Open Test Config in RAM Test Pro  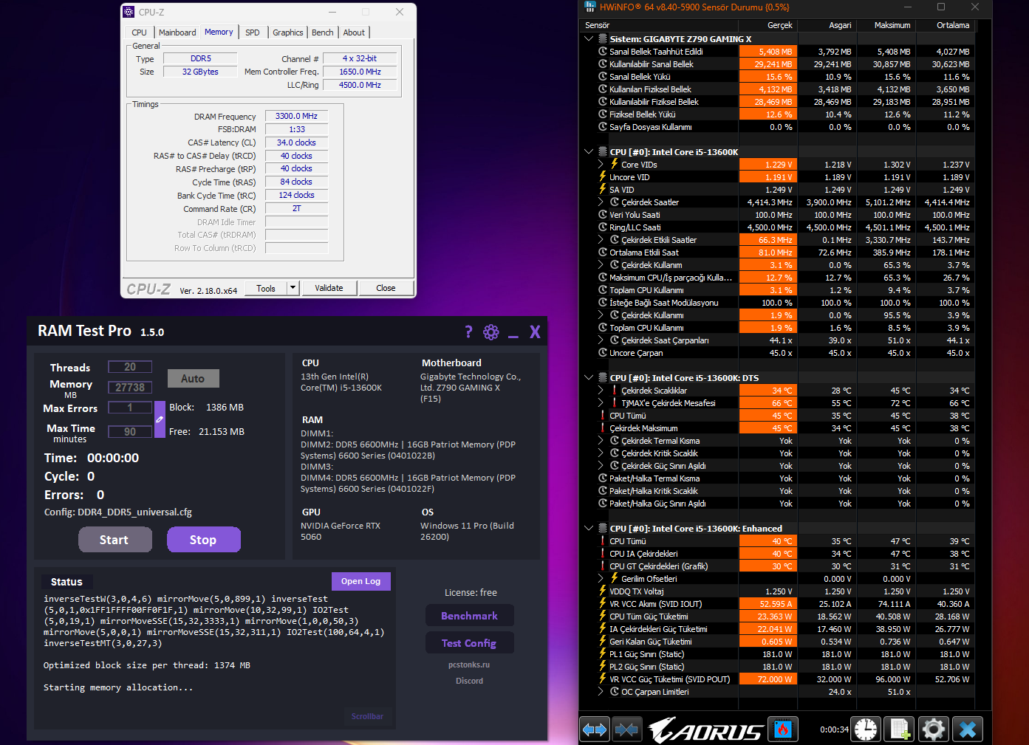(x=469, y=643)
